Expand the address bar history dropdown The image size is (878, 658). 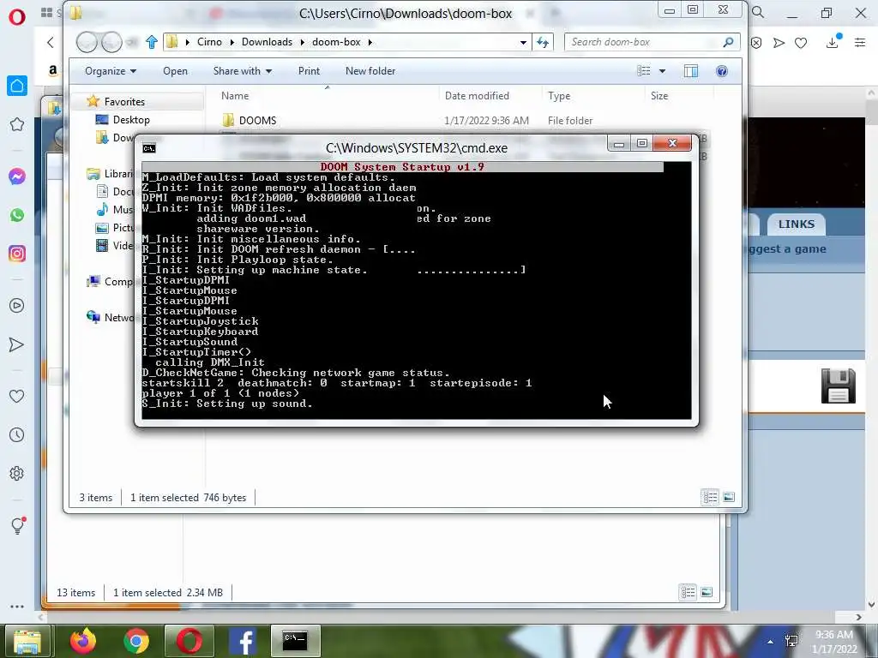523,42
